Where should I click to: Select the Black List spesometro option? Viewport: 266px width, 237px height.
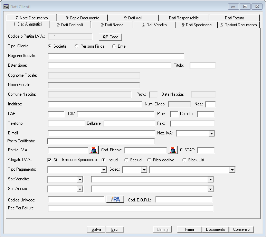184,160
